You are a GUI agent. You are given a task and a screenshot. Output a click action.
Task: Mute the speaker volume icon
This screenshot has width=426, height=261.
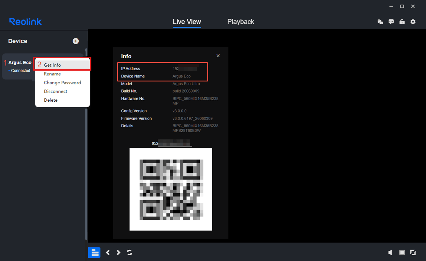tap(390, 253)
